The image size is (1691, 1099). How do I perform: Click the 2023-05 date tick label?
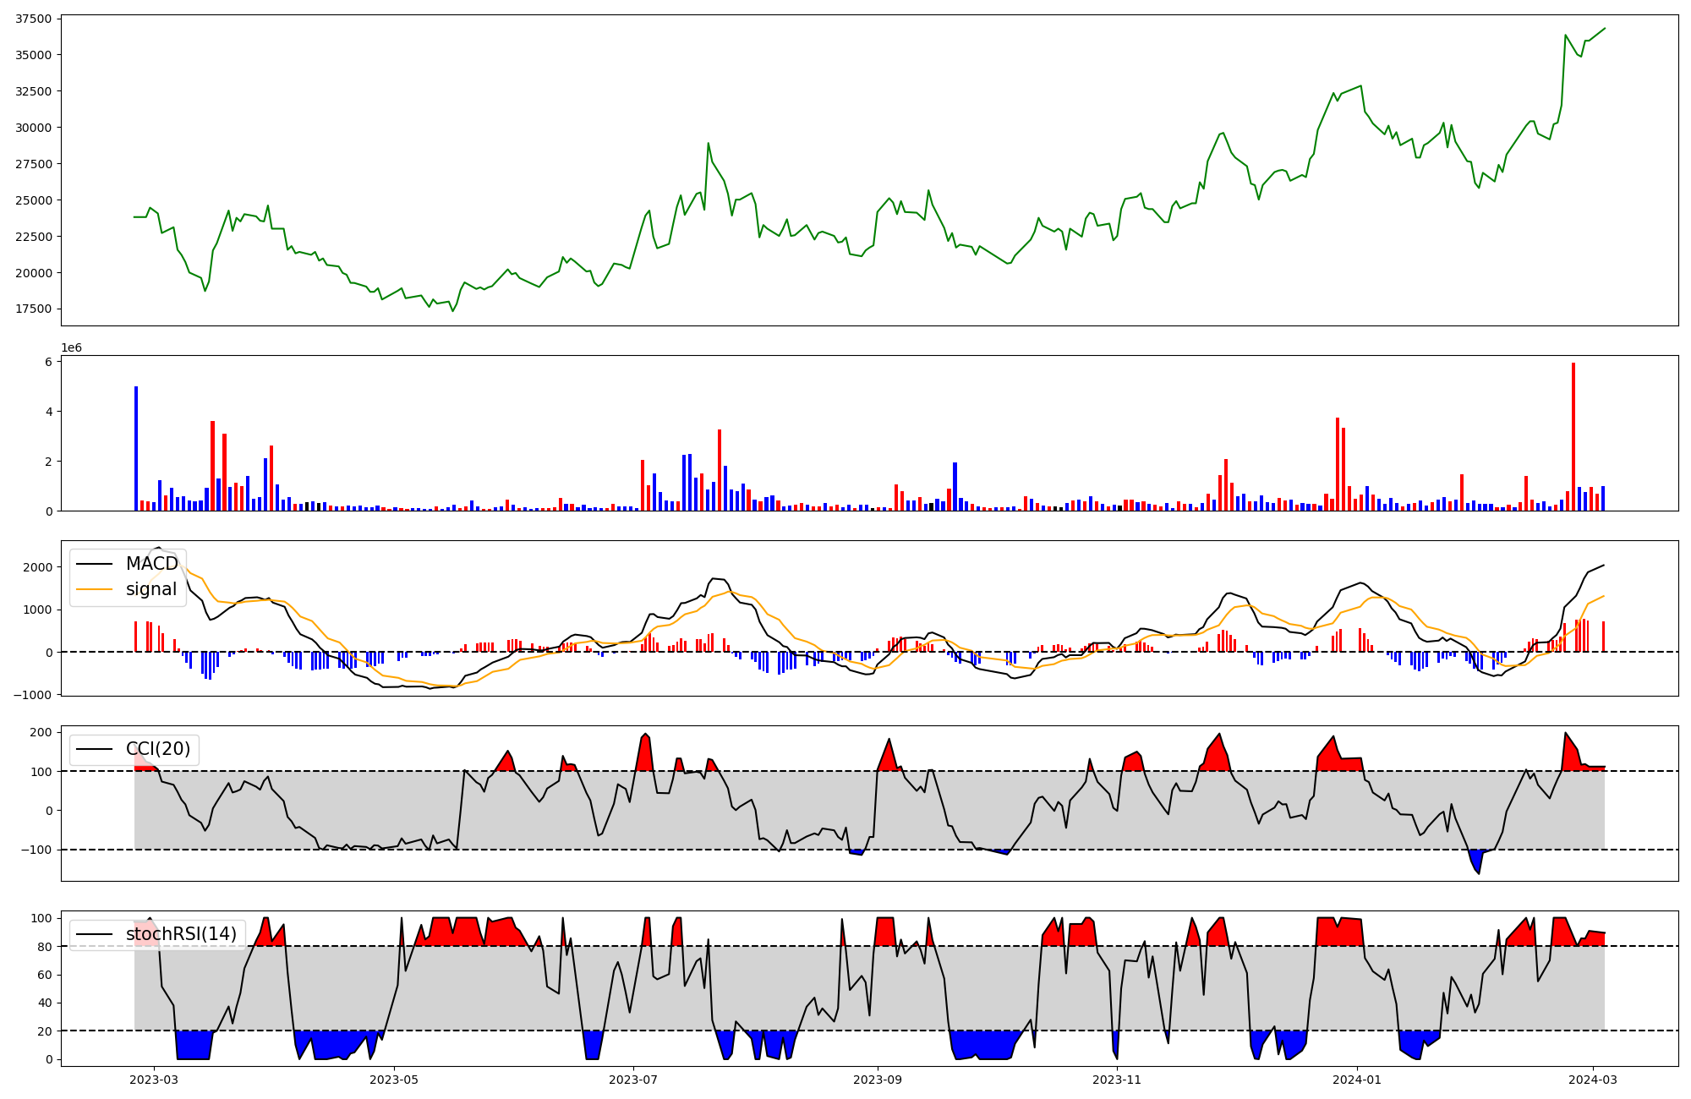click(394, 1080)
